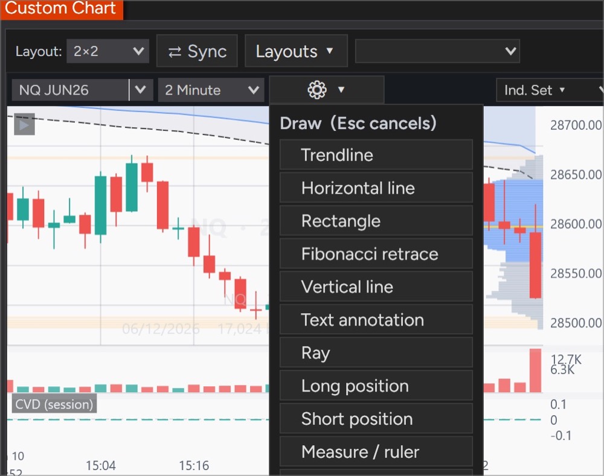This screenshot has height=476, width=604.
Task: Click the 28600.00 price axis label
Action: point(576,224)
